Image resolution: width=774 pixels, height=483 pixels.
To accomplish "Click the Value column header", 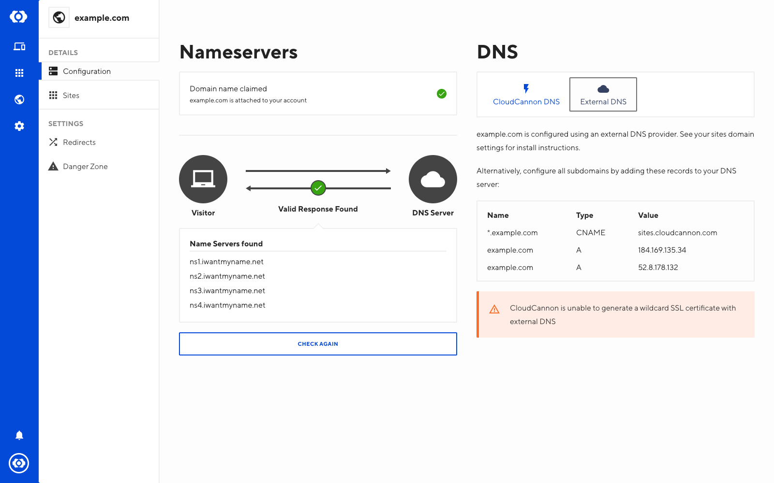I will tap(648, 215).
